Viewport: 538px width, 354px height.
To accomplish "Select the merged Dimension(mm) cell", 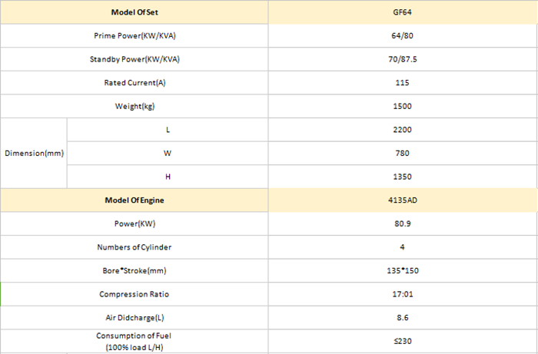I will [34, 153].
